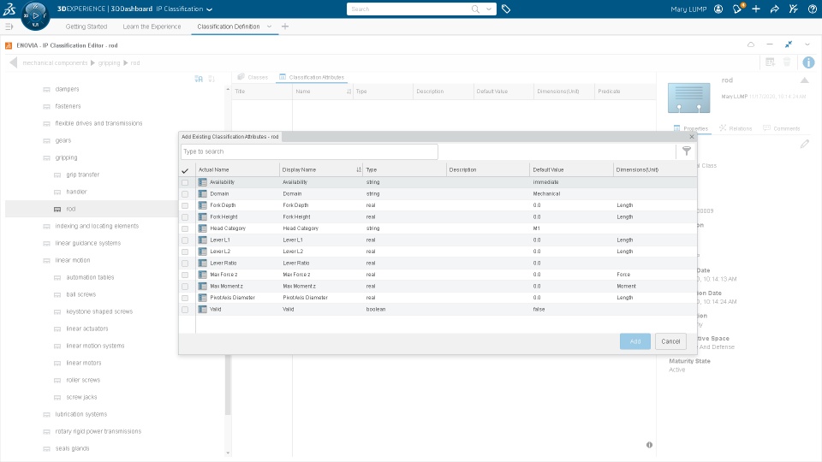Open the IP Classification dashboard dropdown

[x=210, y=9]
